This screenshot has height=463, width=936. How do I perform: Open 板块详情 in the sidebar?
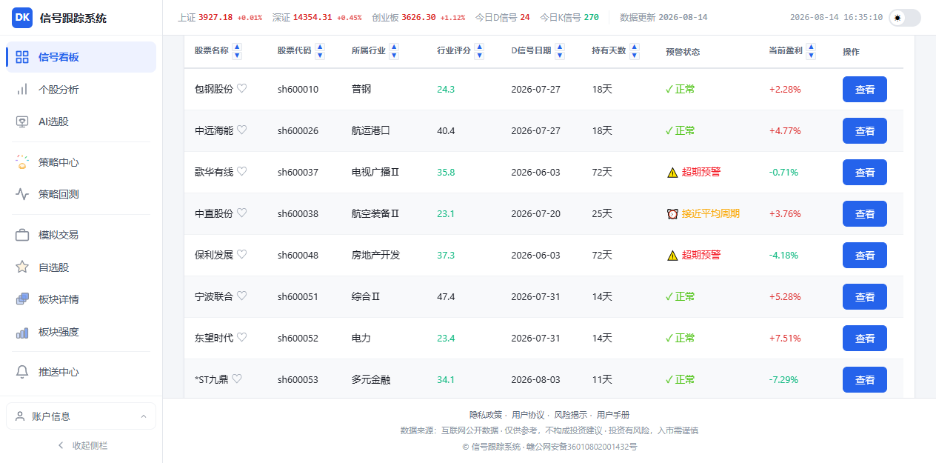[81, 299]
